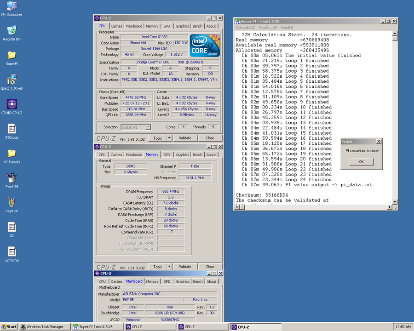Click Super PI vertical scrollbar up arrow

395,34
